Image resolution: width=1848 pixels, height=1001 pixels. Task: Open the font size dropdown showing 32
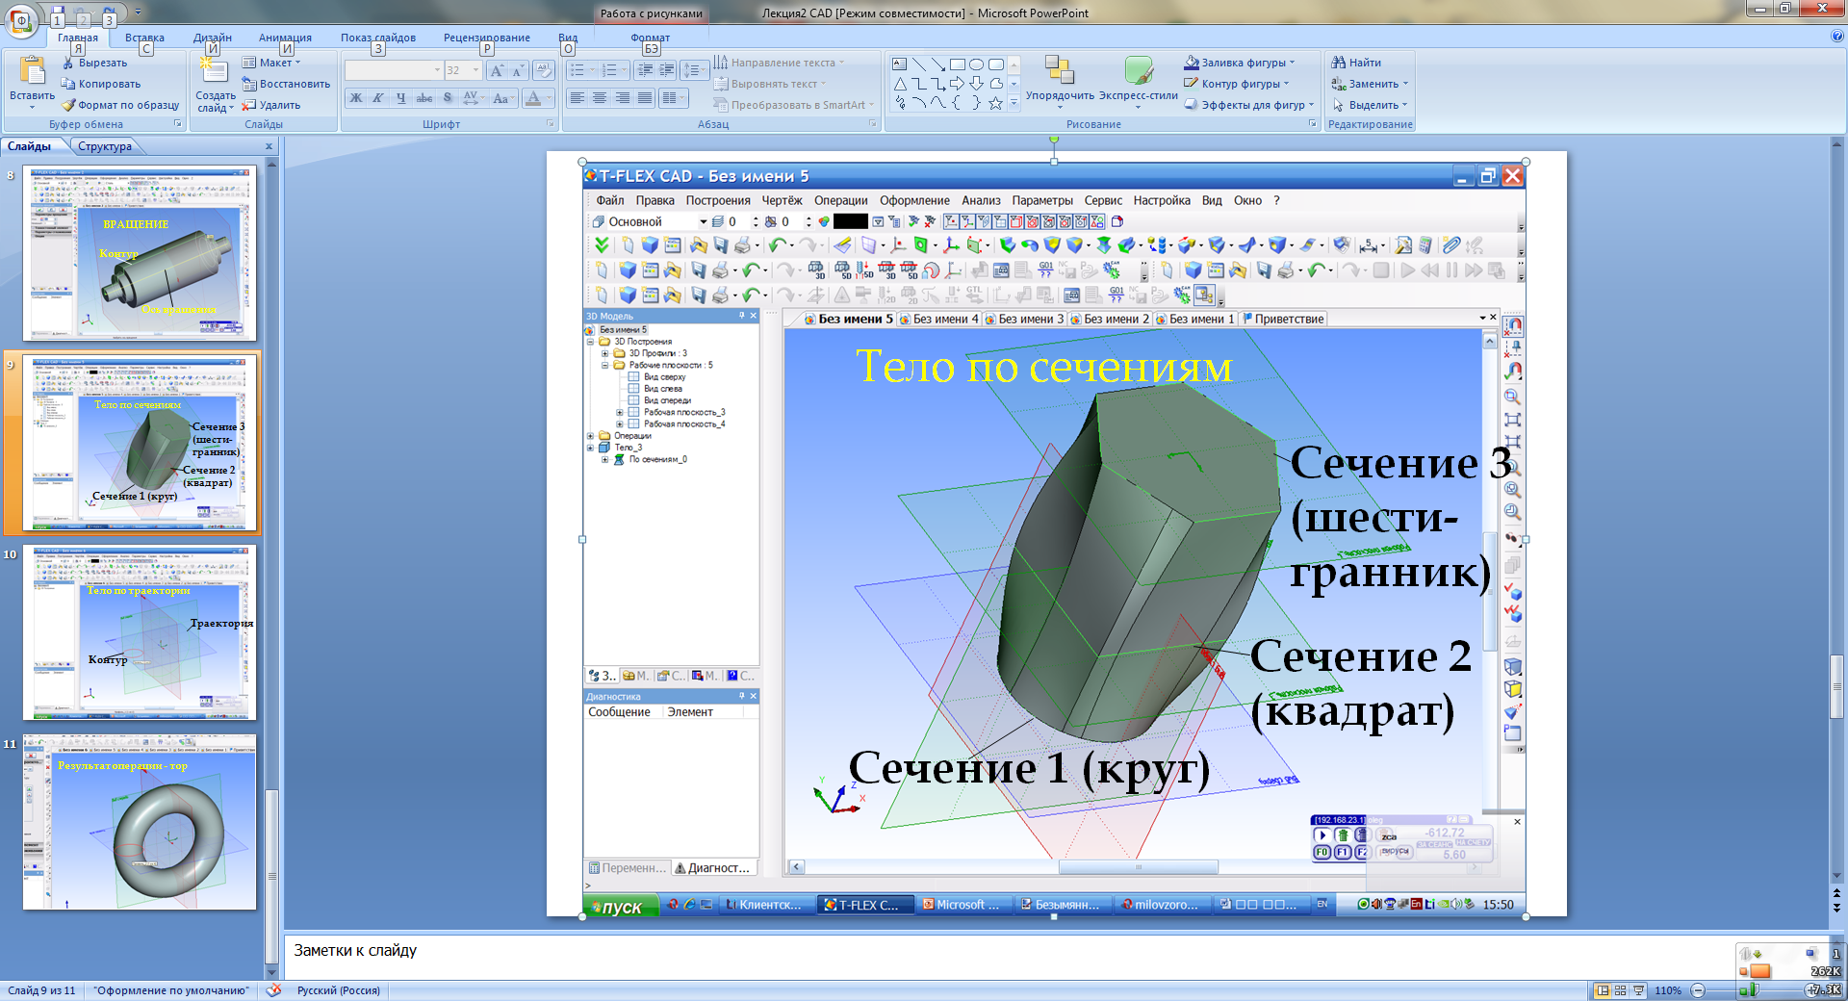[x=475, y=70]
